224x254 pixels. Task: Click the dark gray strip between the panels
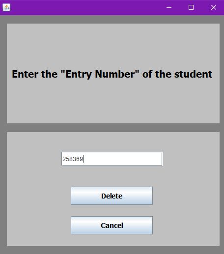coord(113,128)
